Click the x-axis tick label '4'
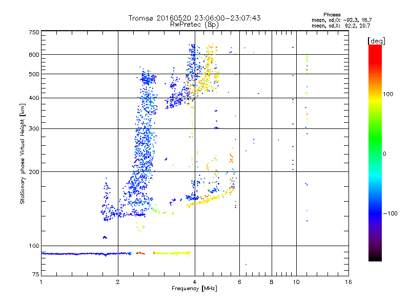 pos(195,282)
